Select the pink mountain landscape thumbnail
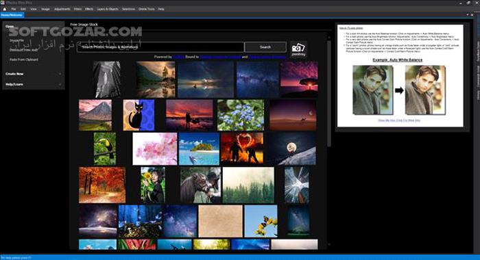The height and width of the screenshot is (260, 480). [95, 115]
